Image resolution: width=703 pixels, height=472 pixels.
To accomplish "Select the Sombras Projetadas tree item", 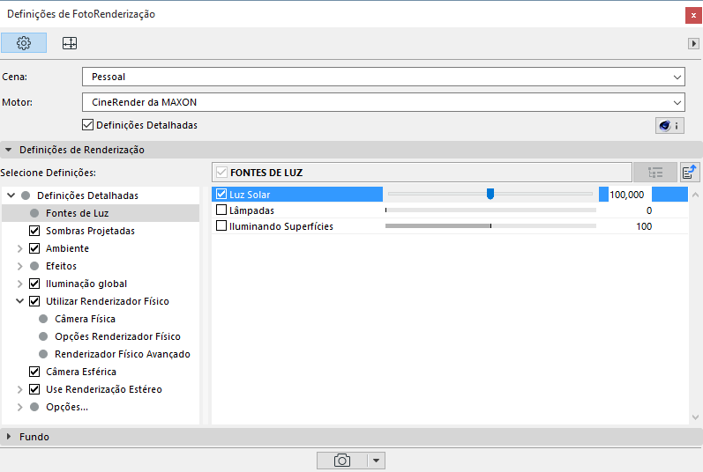I will [90, 231].
